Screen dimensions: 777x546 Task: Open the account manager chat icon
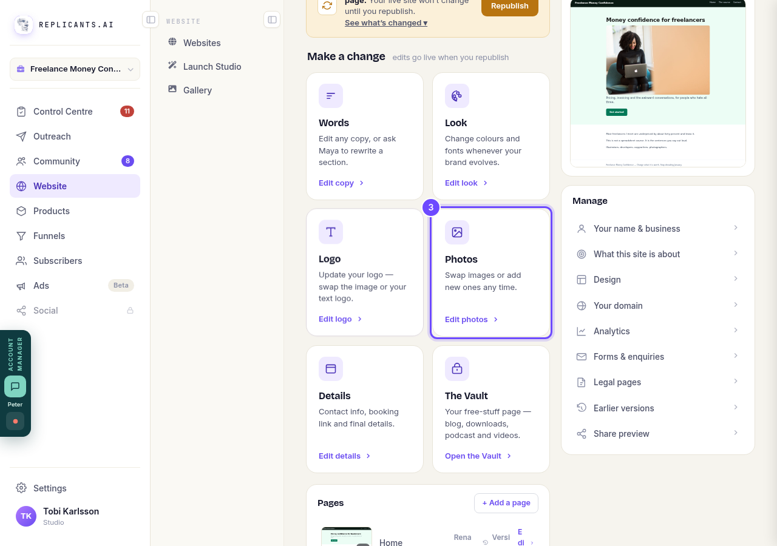click(x=15, y=386)
